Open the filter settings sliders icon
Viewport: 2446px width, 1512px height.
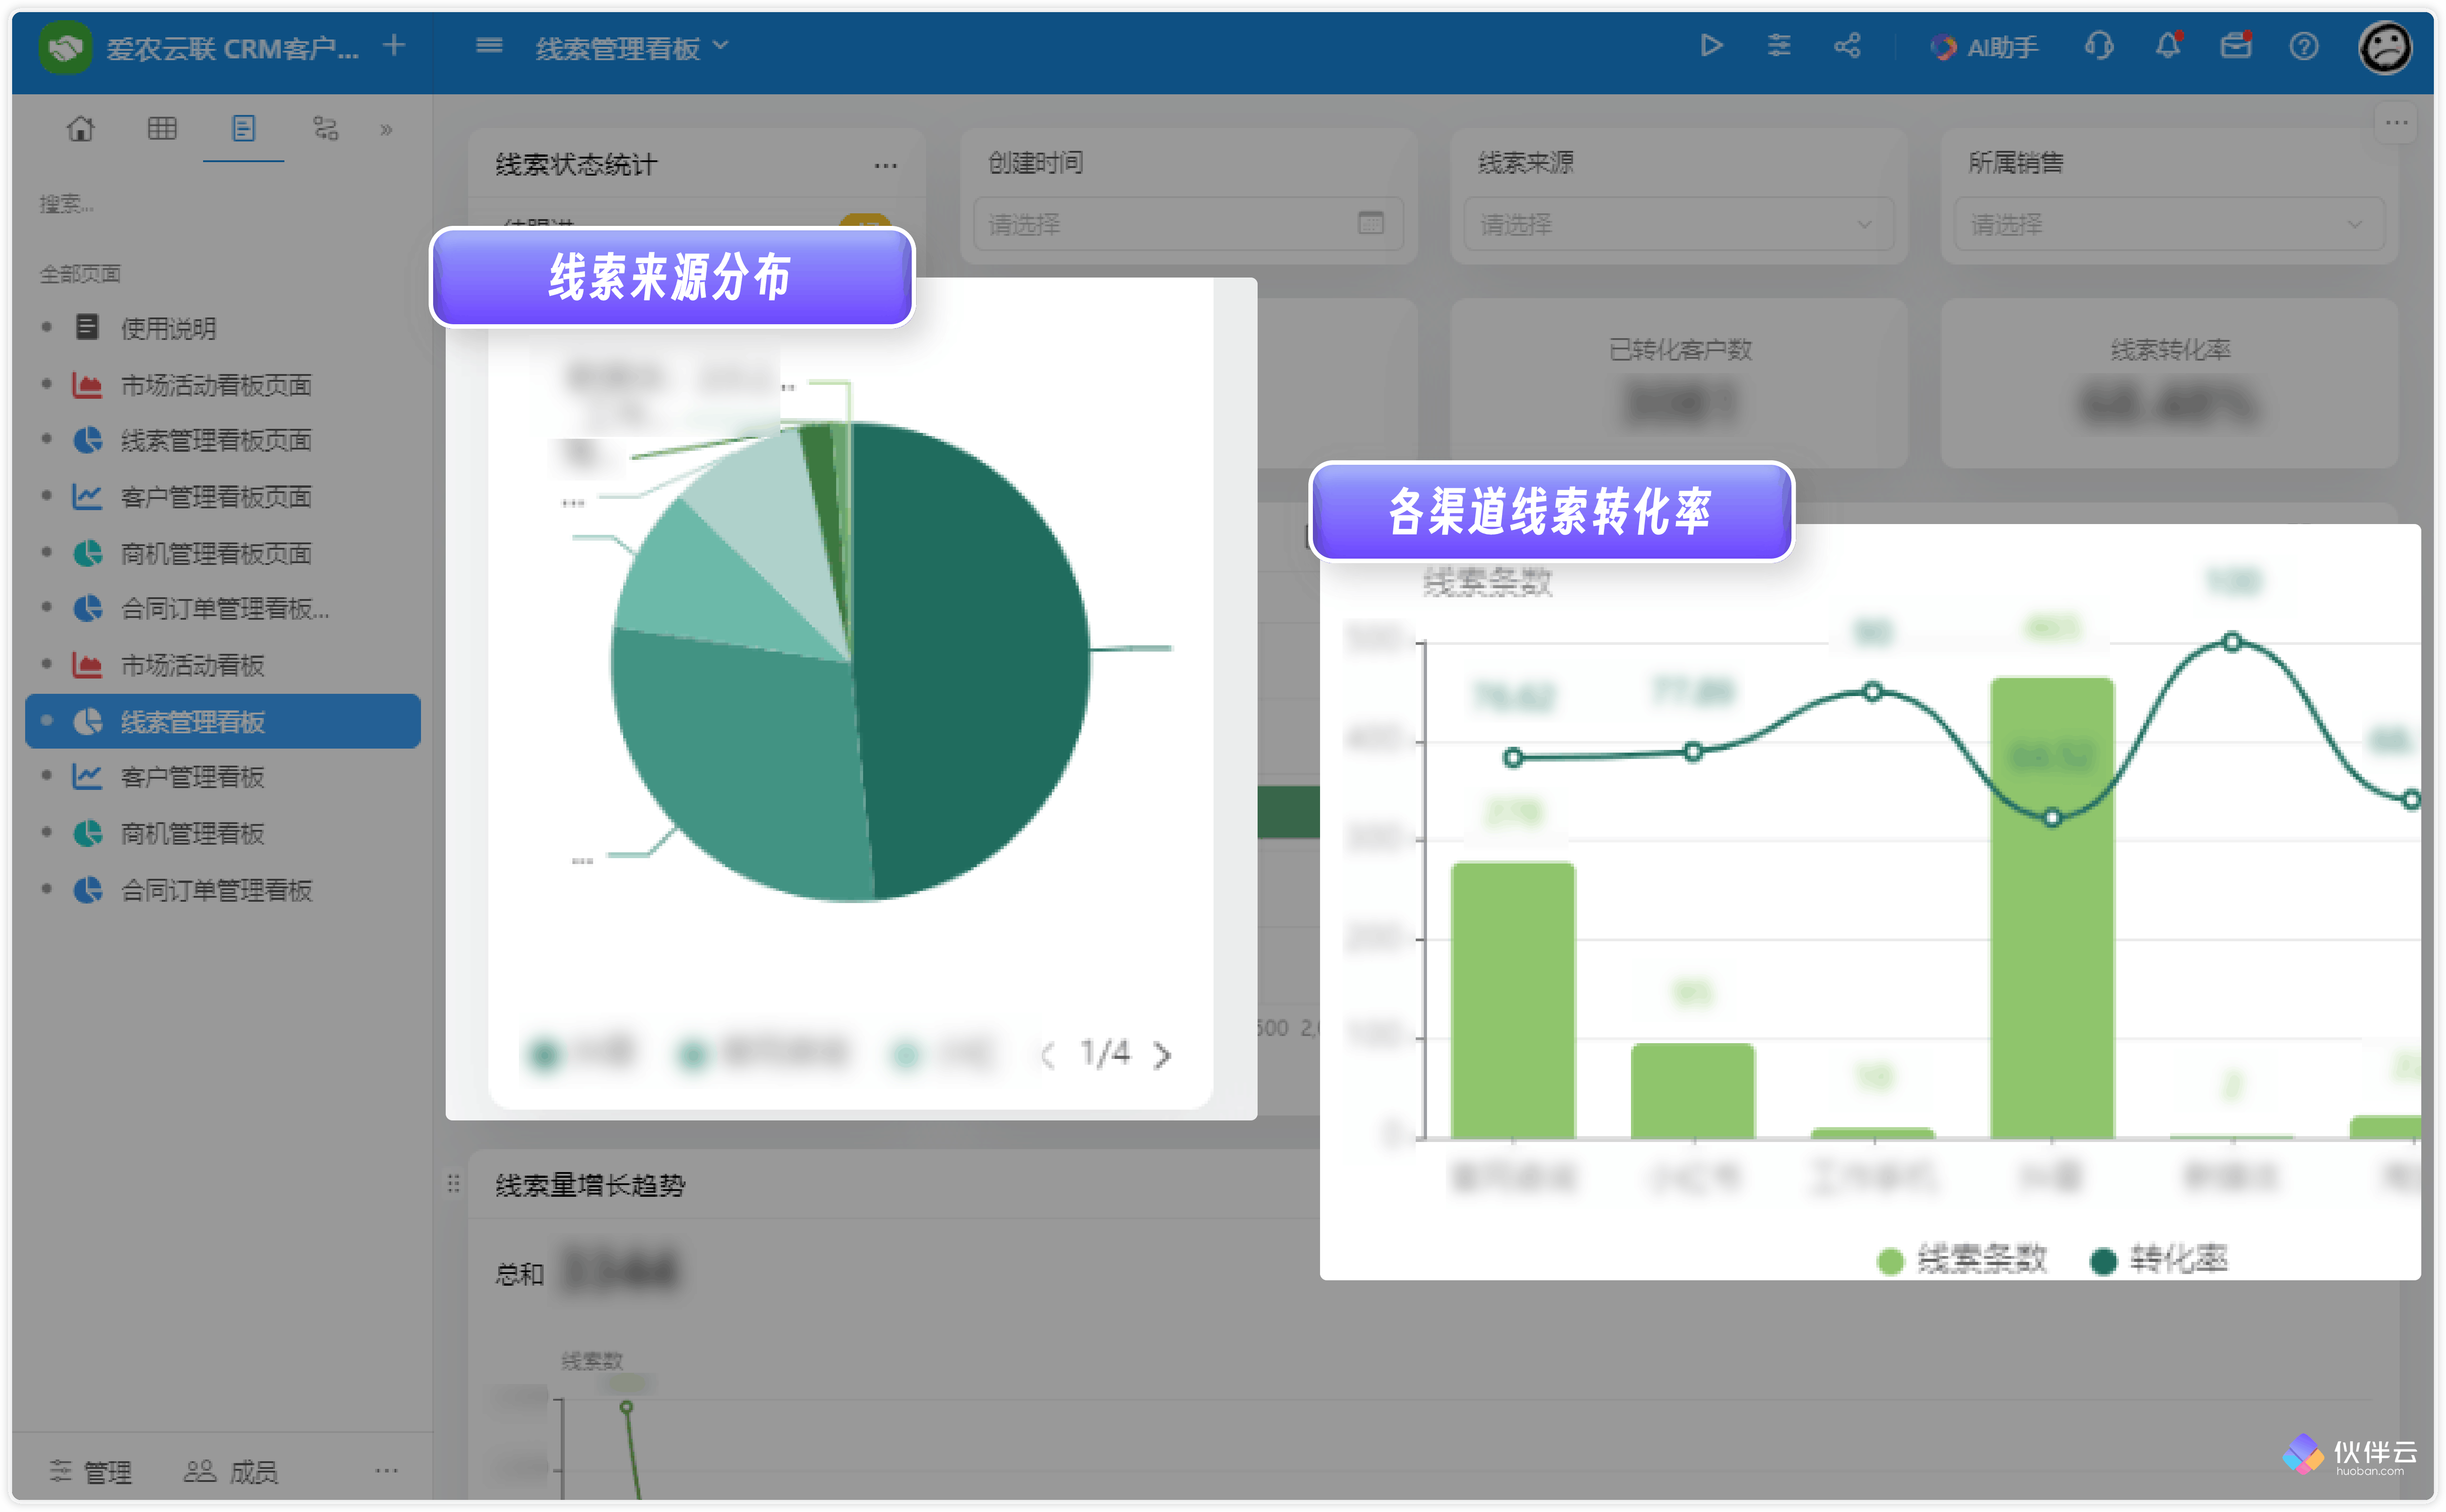(1779, 46)
